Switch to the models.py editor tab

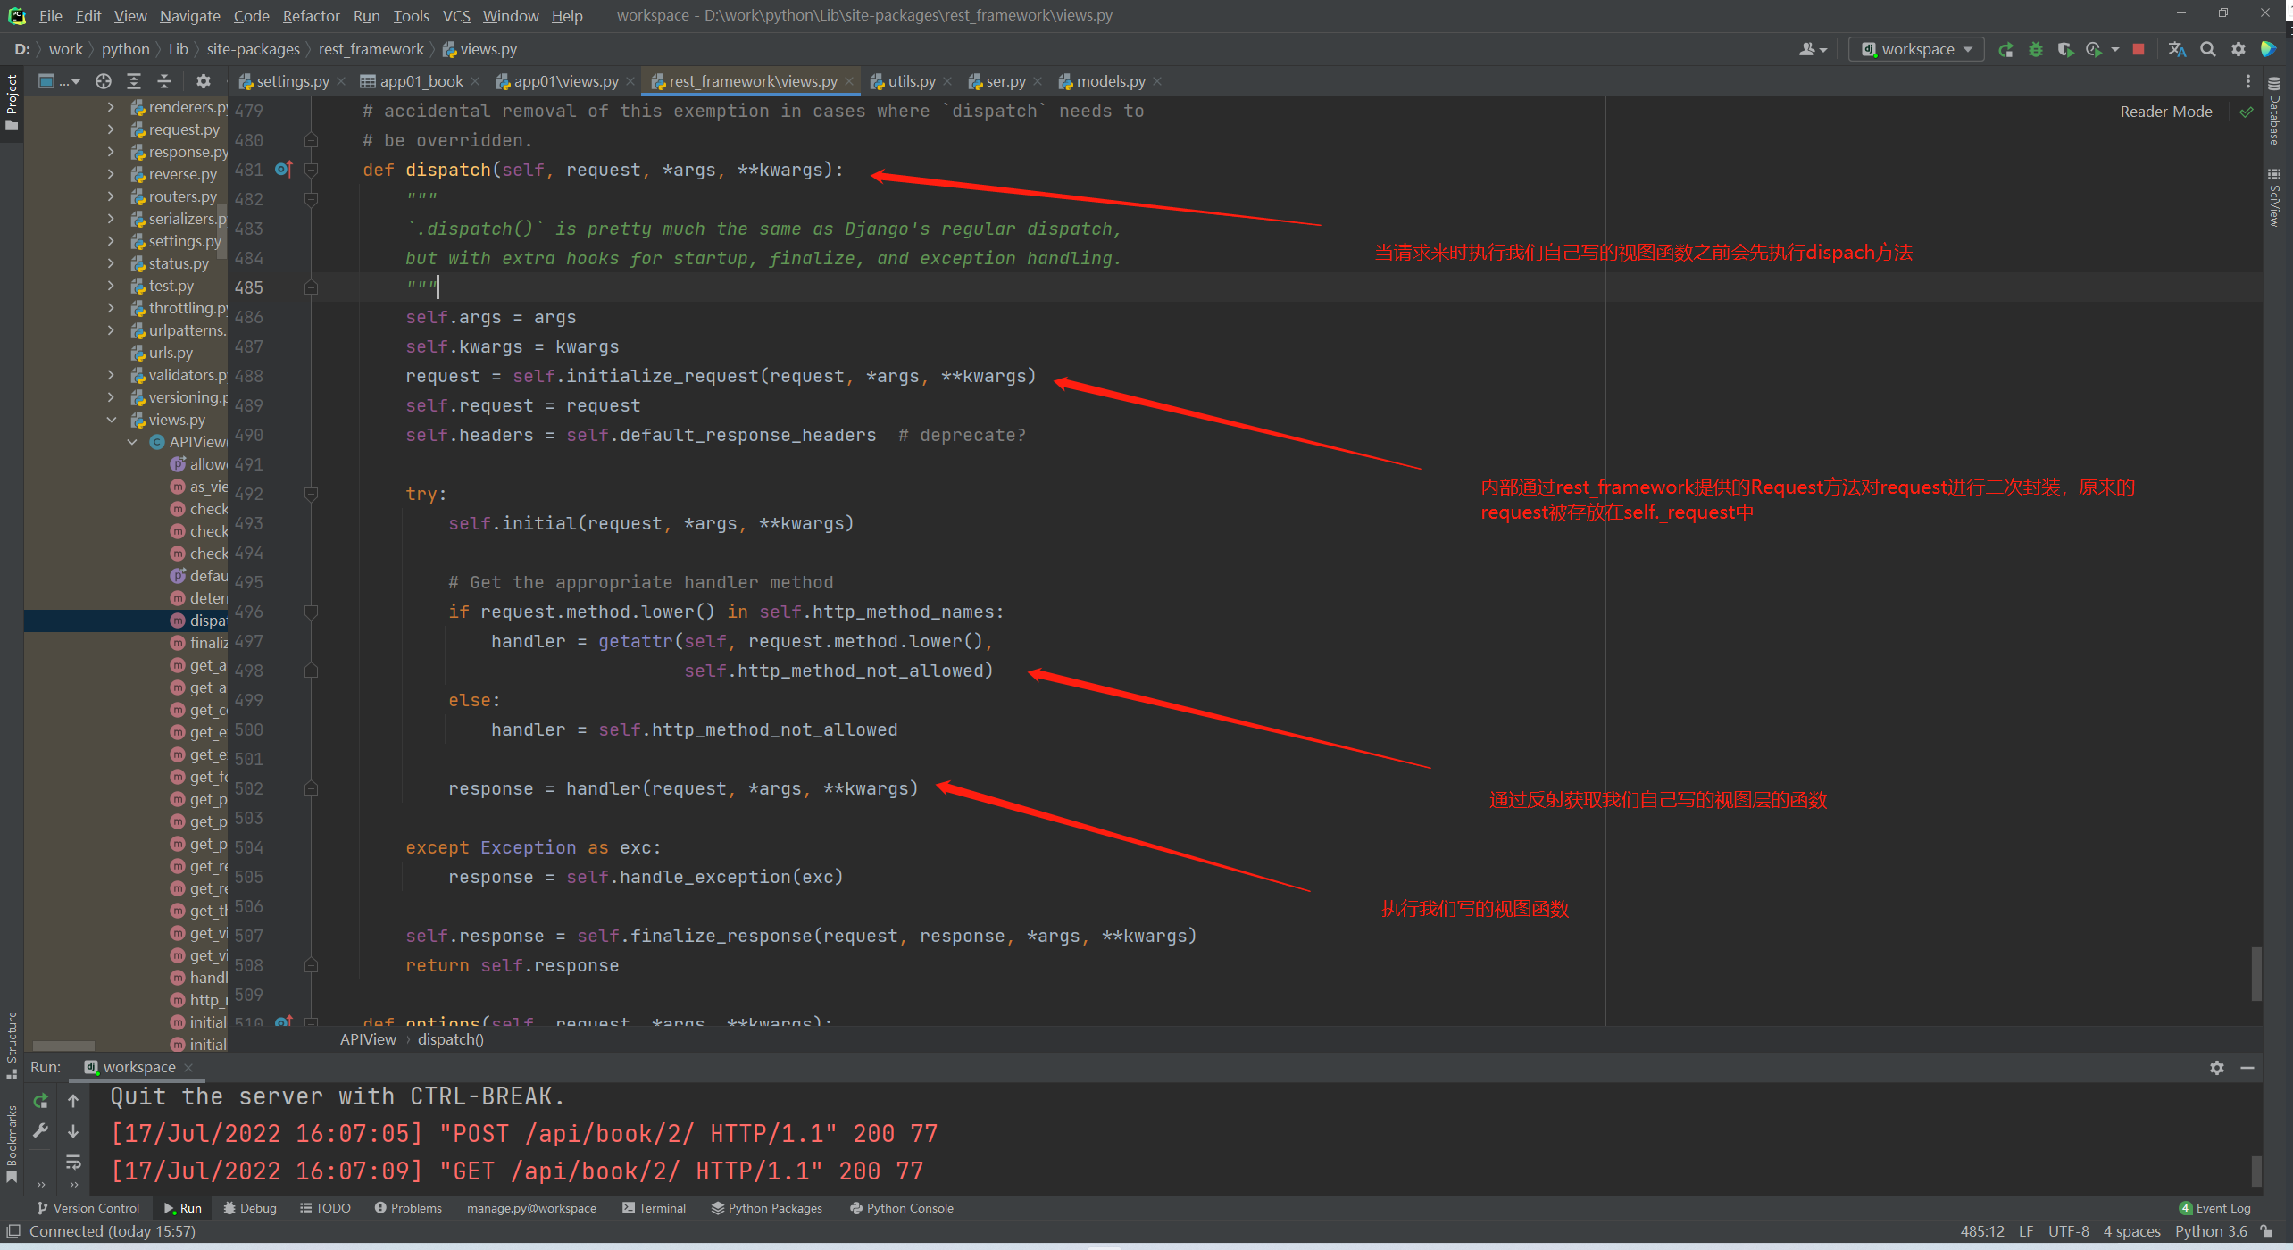(1110, 81)
